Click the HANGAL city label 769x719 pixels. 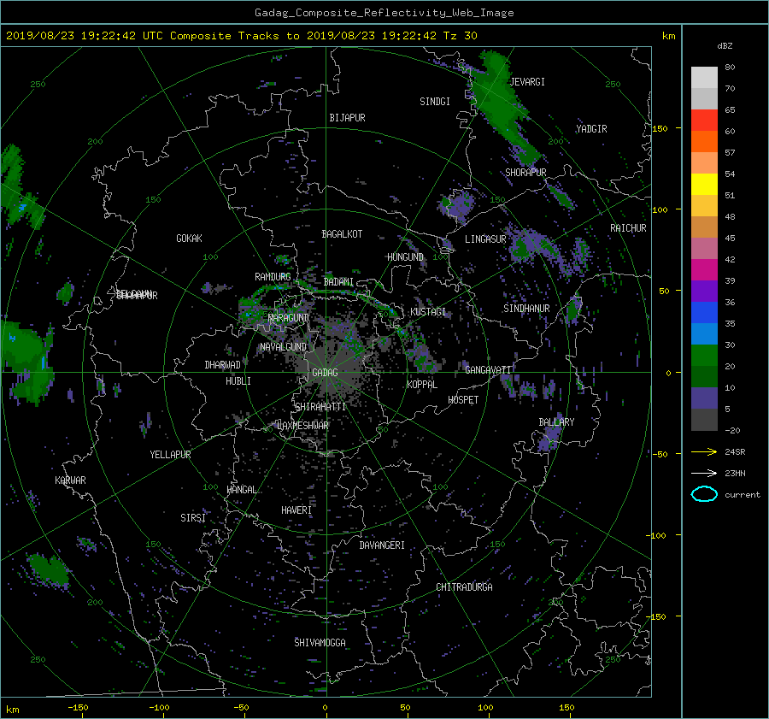tap(242, 490)
